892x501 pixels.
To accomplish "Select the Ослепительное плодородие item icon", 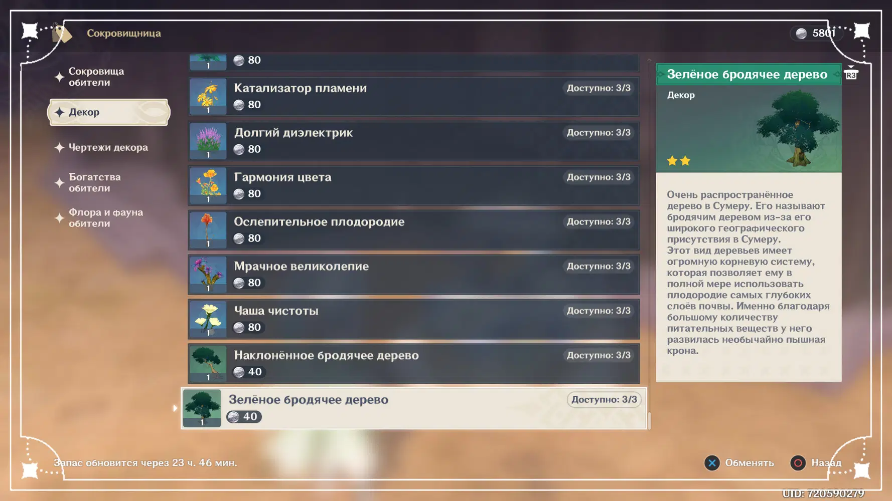I will click(208, 230).
